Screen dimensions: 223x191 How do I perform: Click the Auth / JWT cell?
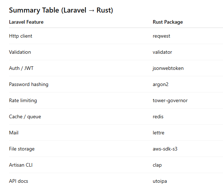pyautogui.click(x=21, y=68)
